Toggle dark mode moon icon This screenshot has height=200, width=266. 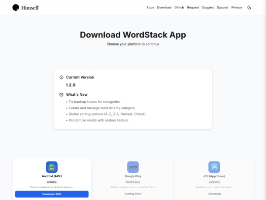pyautogui.click(x=249, y=7)
